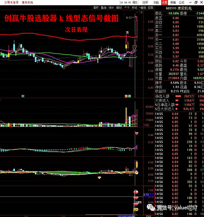Image resolution: width=204 pixels, height=217 pixels.
Task: Click the 净流入额 2623万 row
Action: pyautogui.click(x=179, y=96)
